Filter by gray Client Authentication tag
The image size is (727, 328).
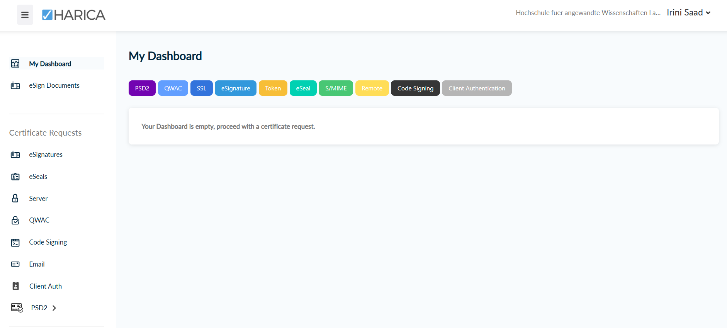pyautogui.click(x=477, y=88)
